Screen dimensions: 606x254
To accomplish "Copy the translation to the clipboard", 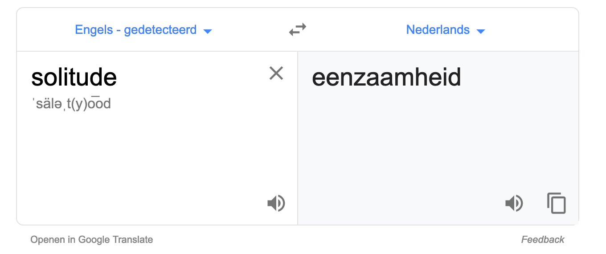I will (x=556, y=203).
